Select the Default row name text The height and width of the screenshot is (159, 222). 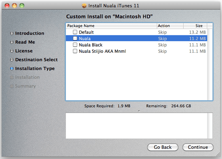(x=86, y=32)
